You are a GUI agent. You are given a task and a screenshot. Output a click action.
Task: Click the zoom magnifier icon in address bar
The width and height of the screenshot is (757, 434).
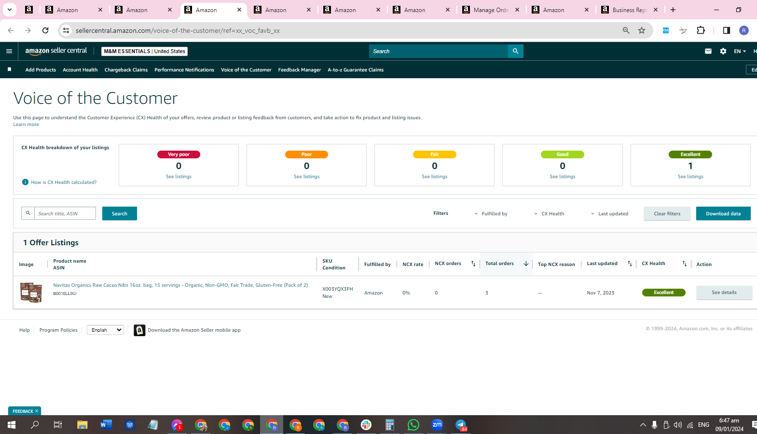point(626,30)
